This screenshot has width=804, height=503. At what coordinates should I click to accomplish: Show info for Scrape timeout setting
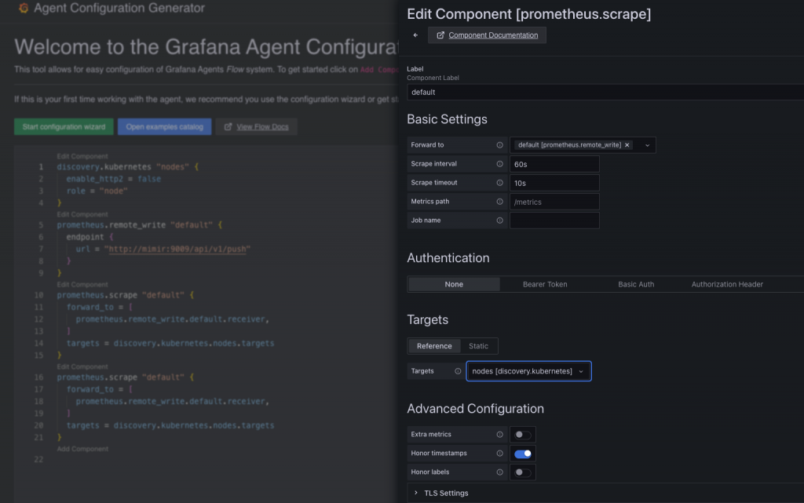point(499,183)
